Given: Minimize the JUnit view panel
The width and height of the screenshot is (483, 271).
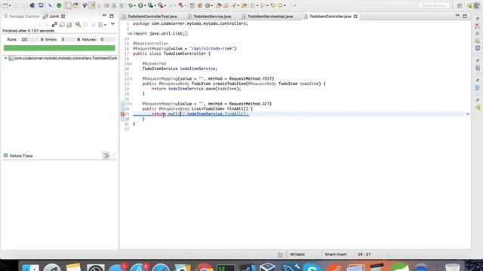Looking at the screenshot, I should [104, 16].
